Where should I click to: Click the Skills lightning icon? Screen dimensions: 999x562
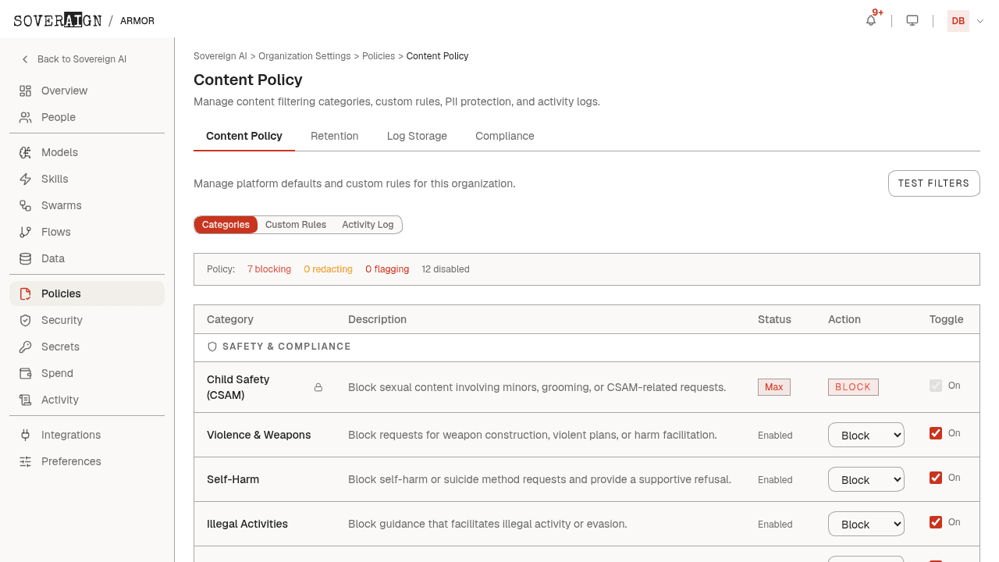pos(26,179)
